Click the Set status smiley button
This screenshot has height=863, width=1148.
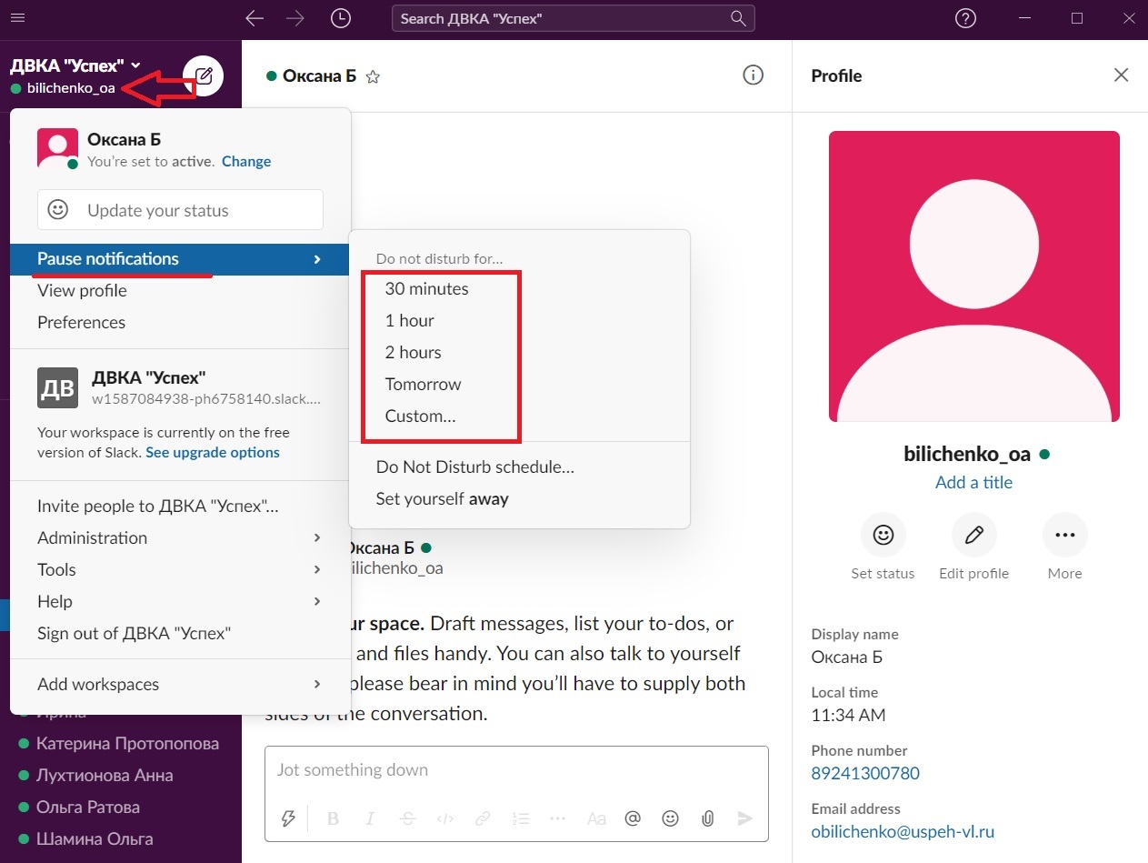[883, 536]
